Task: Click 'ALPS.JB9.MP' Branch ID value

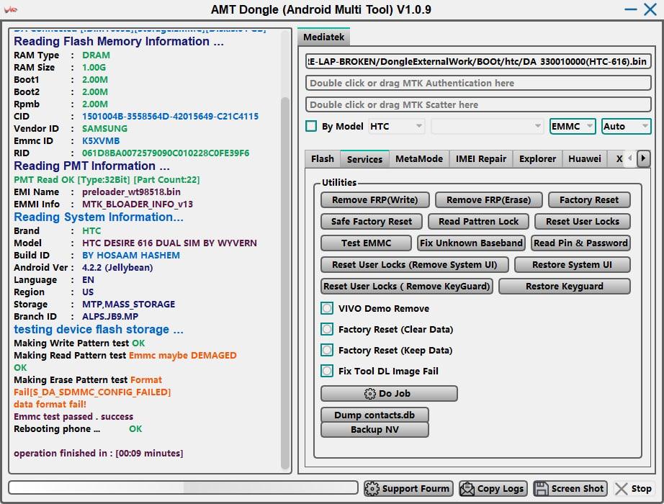Action: click(x=110, y=316)
